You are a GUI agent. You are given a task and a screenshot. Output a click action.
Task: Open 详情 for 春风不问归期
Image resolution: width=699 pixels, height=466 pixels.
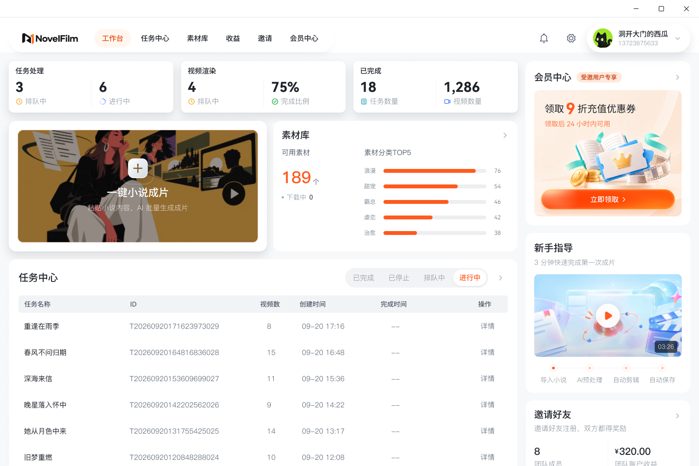coord(487,352)
